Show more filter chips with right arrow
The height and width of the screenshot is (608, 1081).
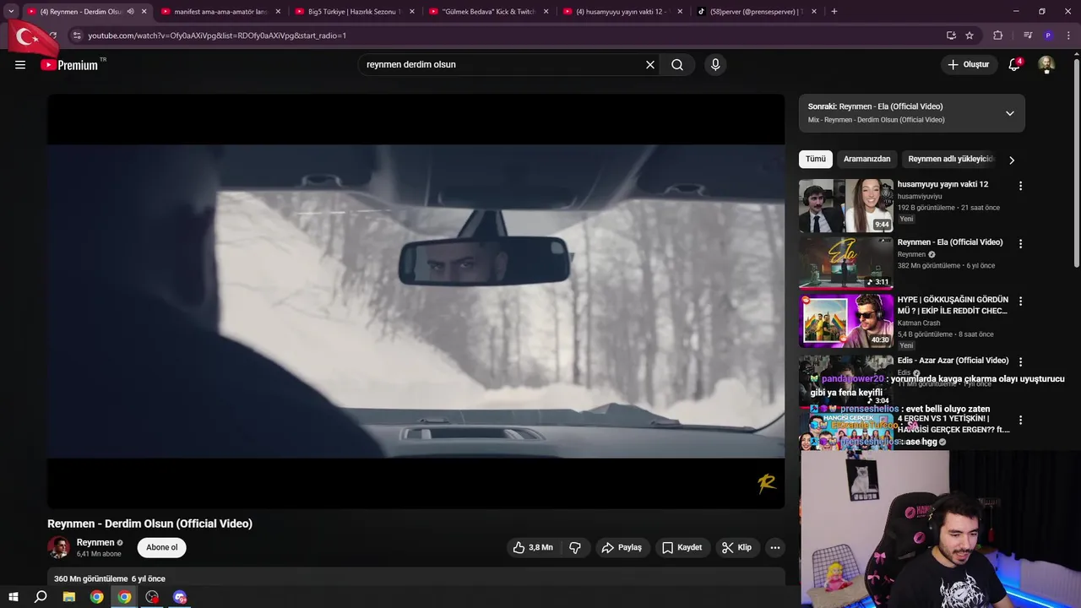[x=1011, y=160]
